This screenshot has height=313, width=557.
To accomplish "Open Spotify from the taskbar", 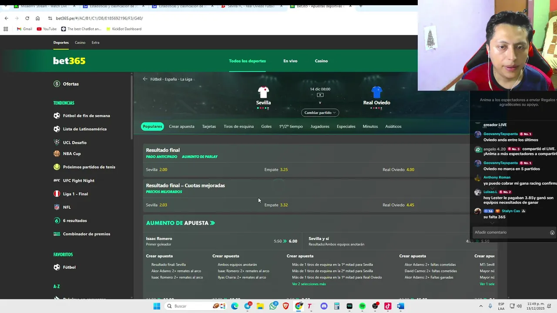I will pos(362,306).
